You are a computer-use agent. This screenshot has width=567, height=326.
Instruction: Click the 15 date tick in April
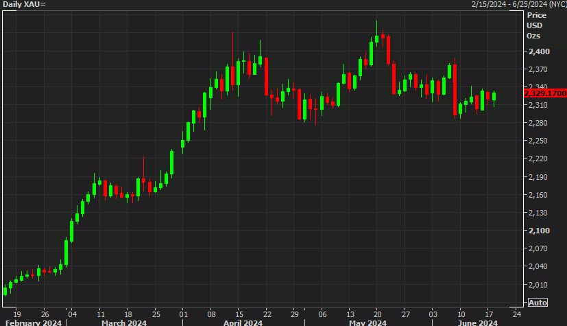tap(239, 314)
